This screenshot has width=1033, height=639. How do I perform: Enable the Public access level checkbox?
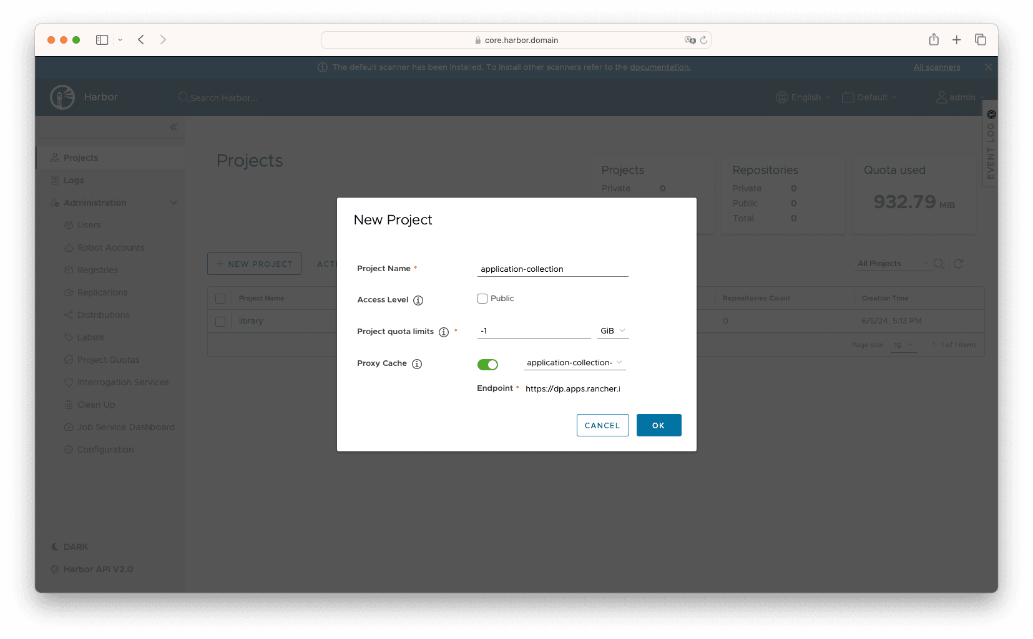click(482, 299)
